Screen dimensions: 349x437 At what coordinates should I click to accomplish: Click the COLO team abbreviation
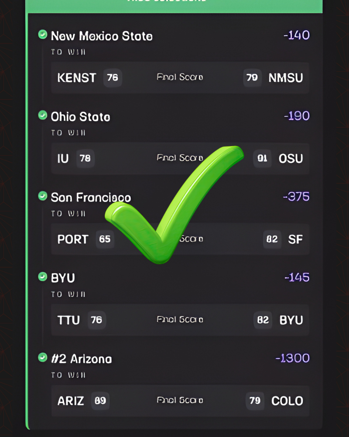click(x=287, y=401)
